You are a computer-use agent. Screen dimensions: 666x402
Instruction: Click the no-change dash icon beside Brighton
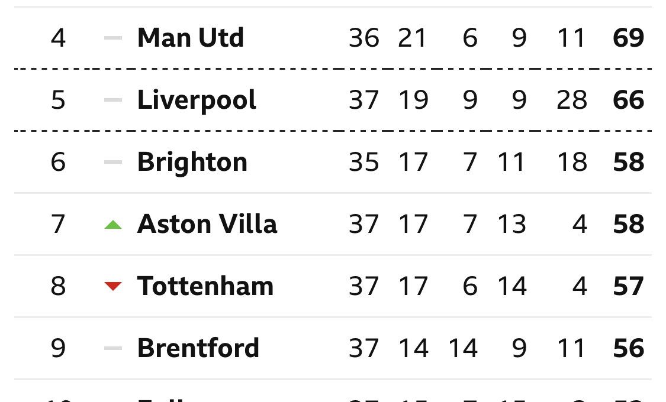click(113, 162)
